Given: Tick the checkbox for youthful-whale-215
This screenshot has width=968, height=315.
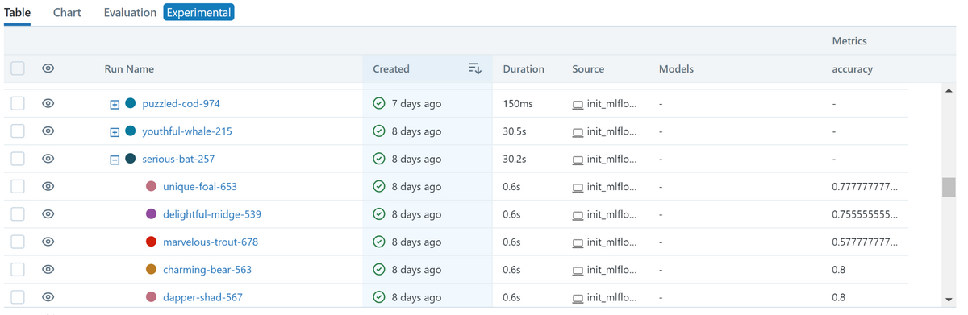Looking at the screenshot, I should pos(18,131).
